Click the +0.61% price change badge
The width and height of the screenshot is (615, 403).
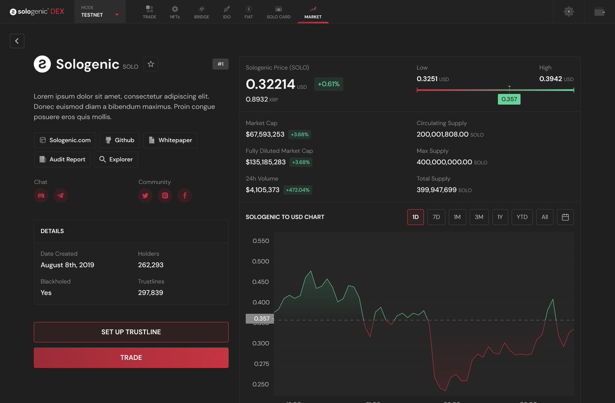329,84
